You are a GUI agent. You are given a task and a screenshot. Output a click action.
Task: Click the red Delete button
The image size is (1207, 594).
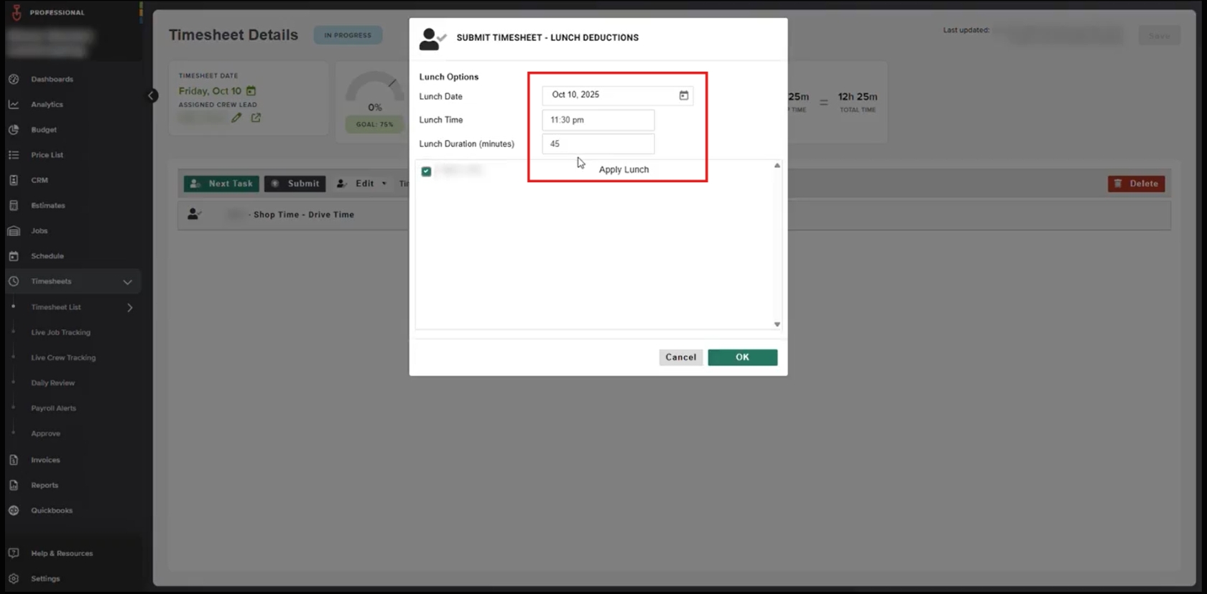coord(1136,184)
